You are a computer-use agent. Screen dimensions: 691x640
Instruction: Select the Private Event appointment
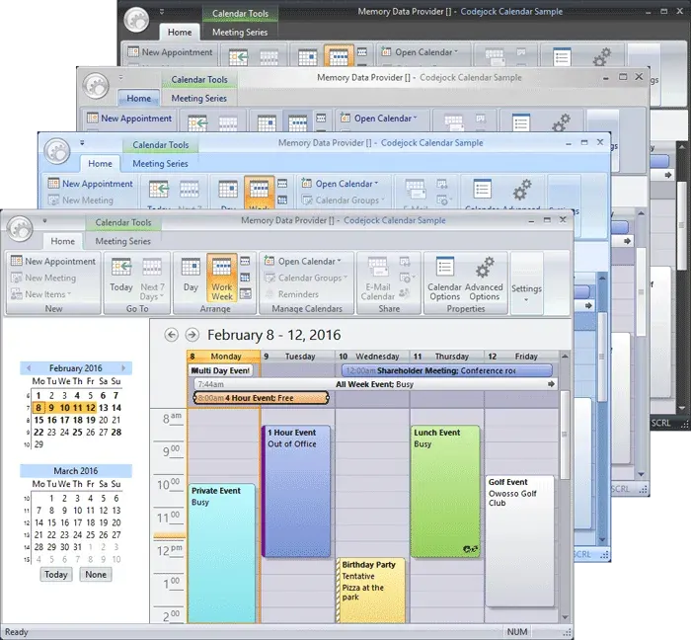[x=222, y=553]
